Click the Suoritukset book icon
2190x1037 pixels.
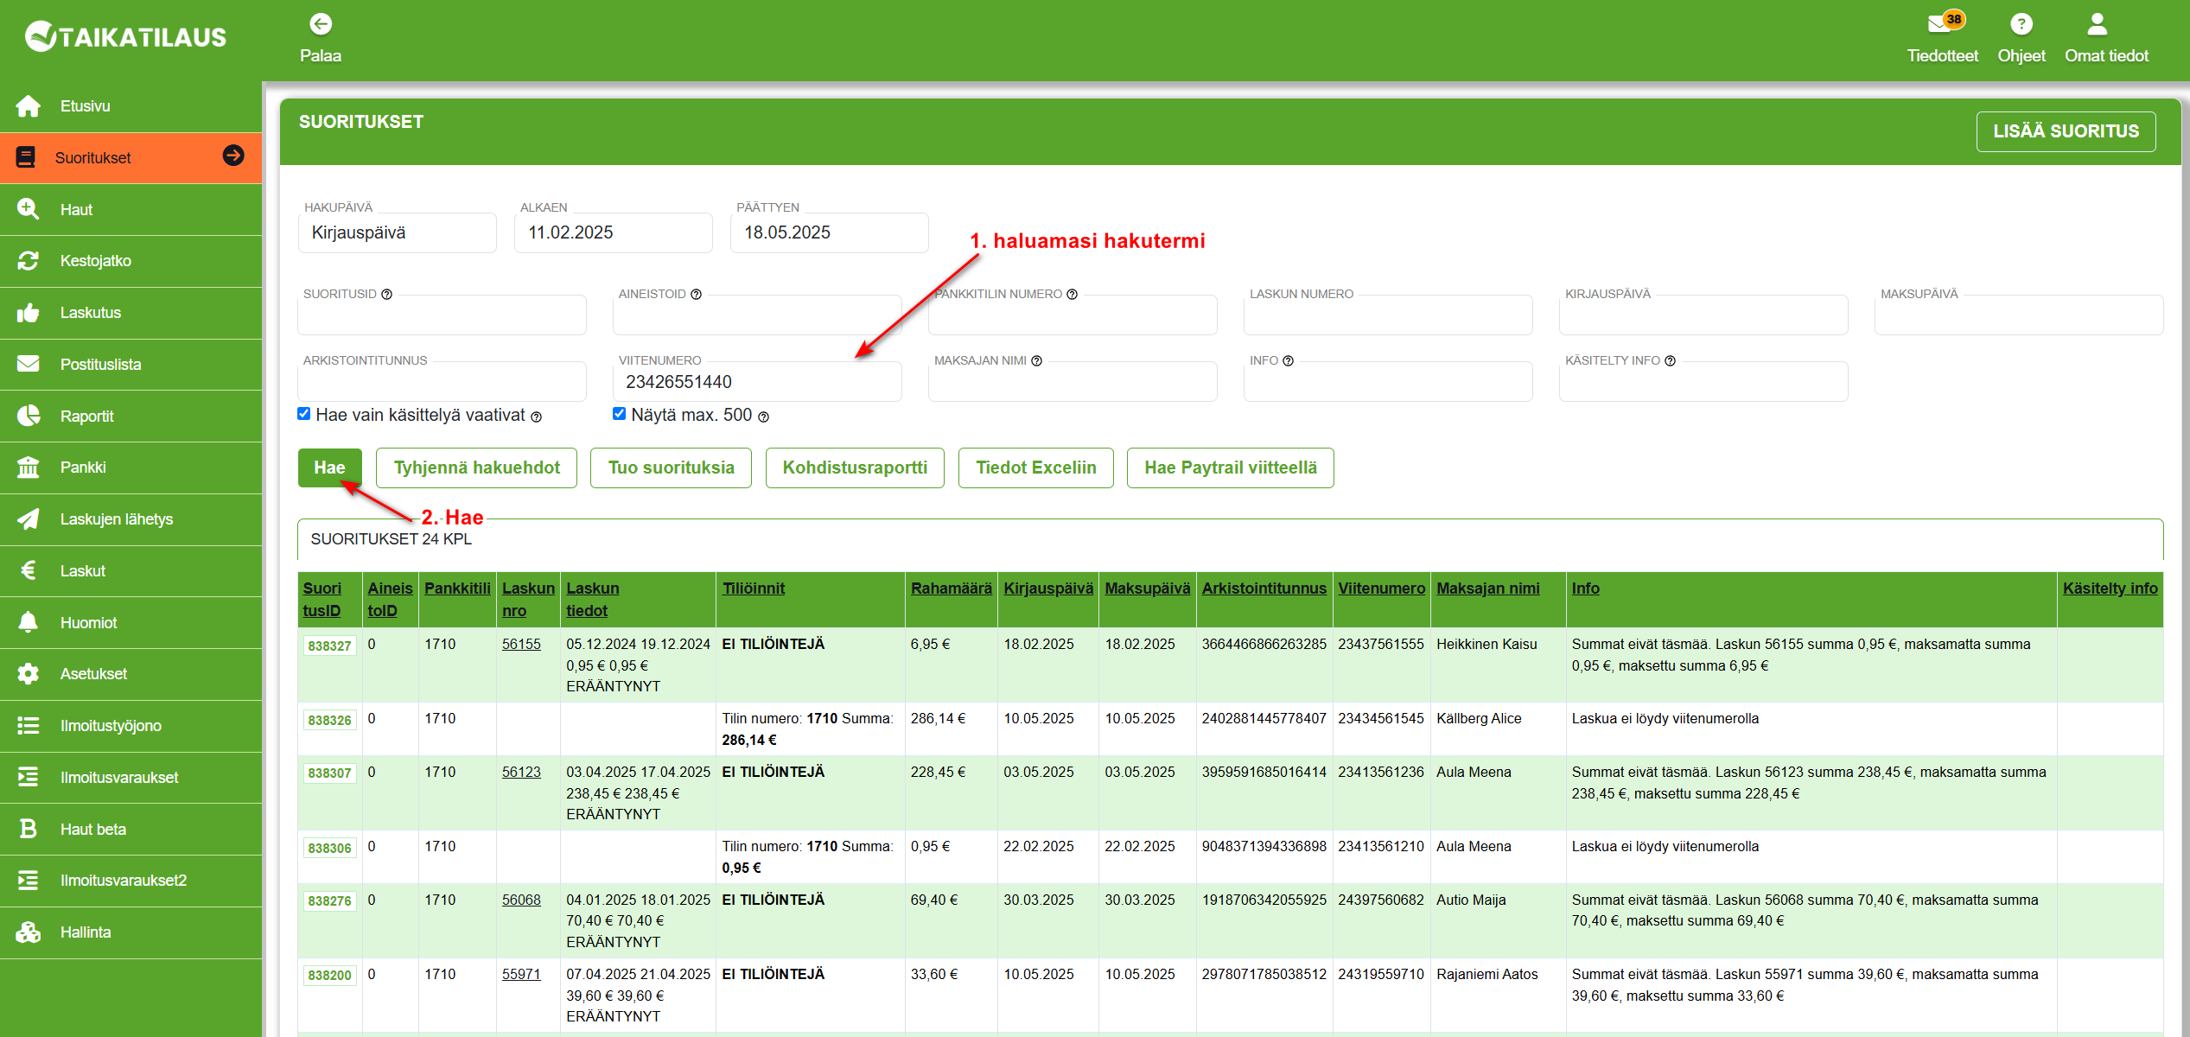27,157
